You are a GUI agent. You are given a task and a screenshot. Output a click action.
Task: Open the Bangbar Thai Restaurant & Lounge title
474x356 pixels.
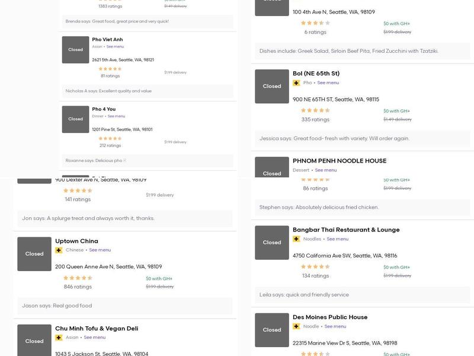point(346,230)
